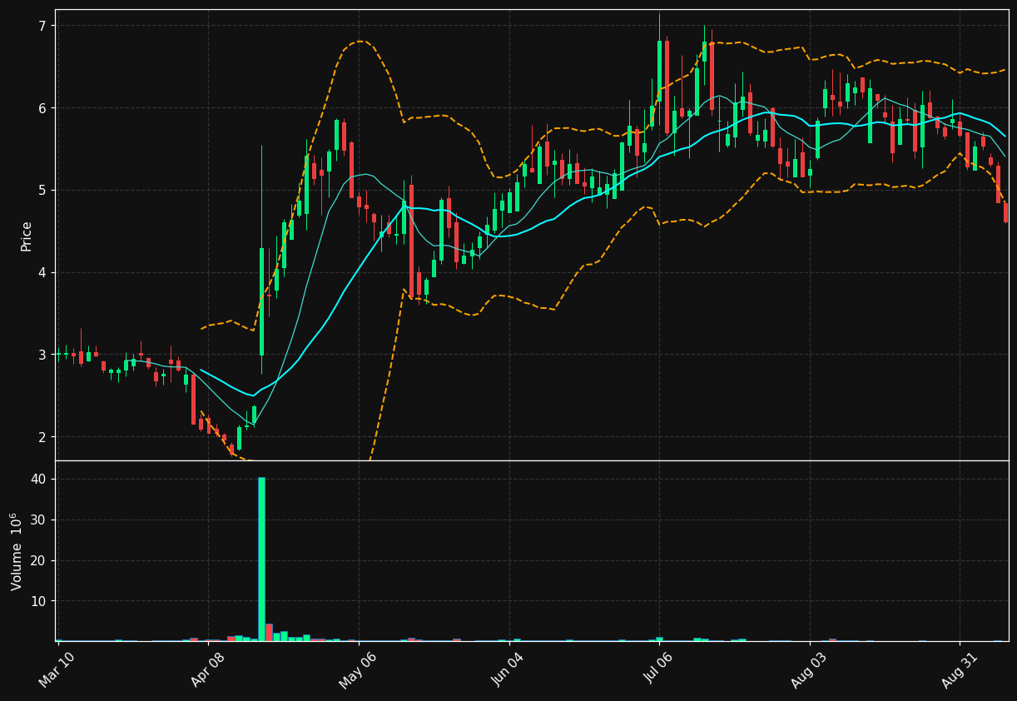Viewport: 1017px width, 701px height.
Task: Click the May 06 date label
Action: (x=356, y=669)
